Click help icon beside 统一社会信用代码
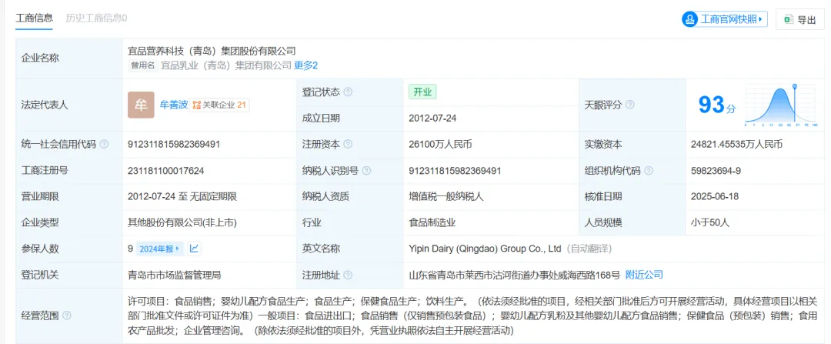 [104, 144]
